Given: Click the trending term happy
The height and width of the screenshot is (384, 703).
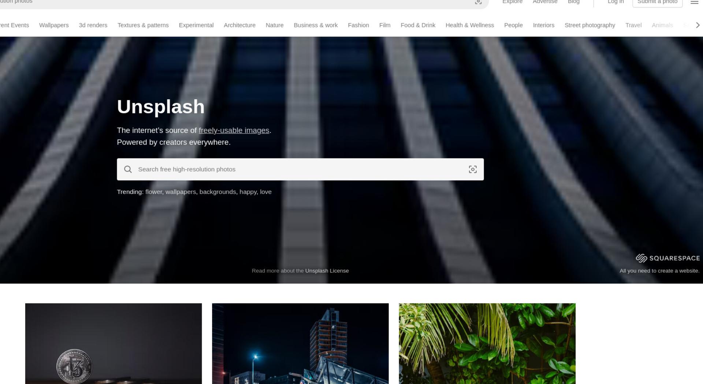Looking at the screenshot, I should tap(248, 192).
